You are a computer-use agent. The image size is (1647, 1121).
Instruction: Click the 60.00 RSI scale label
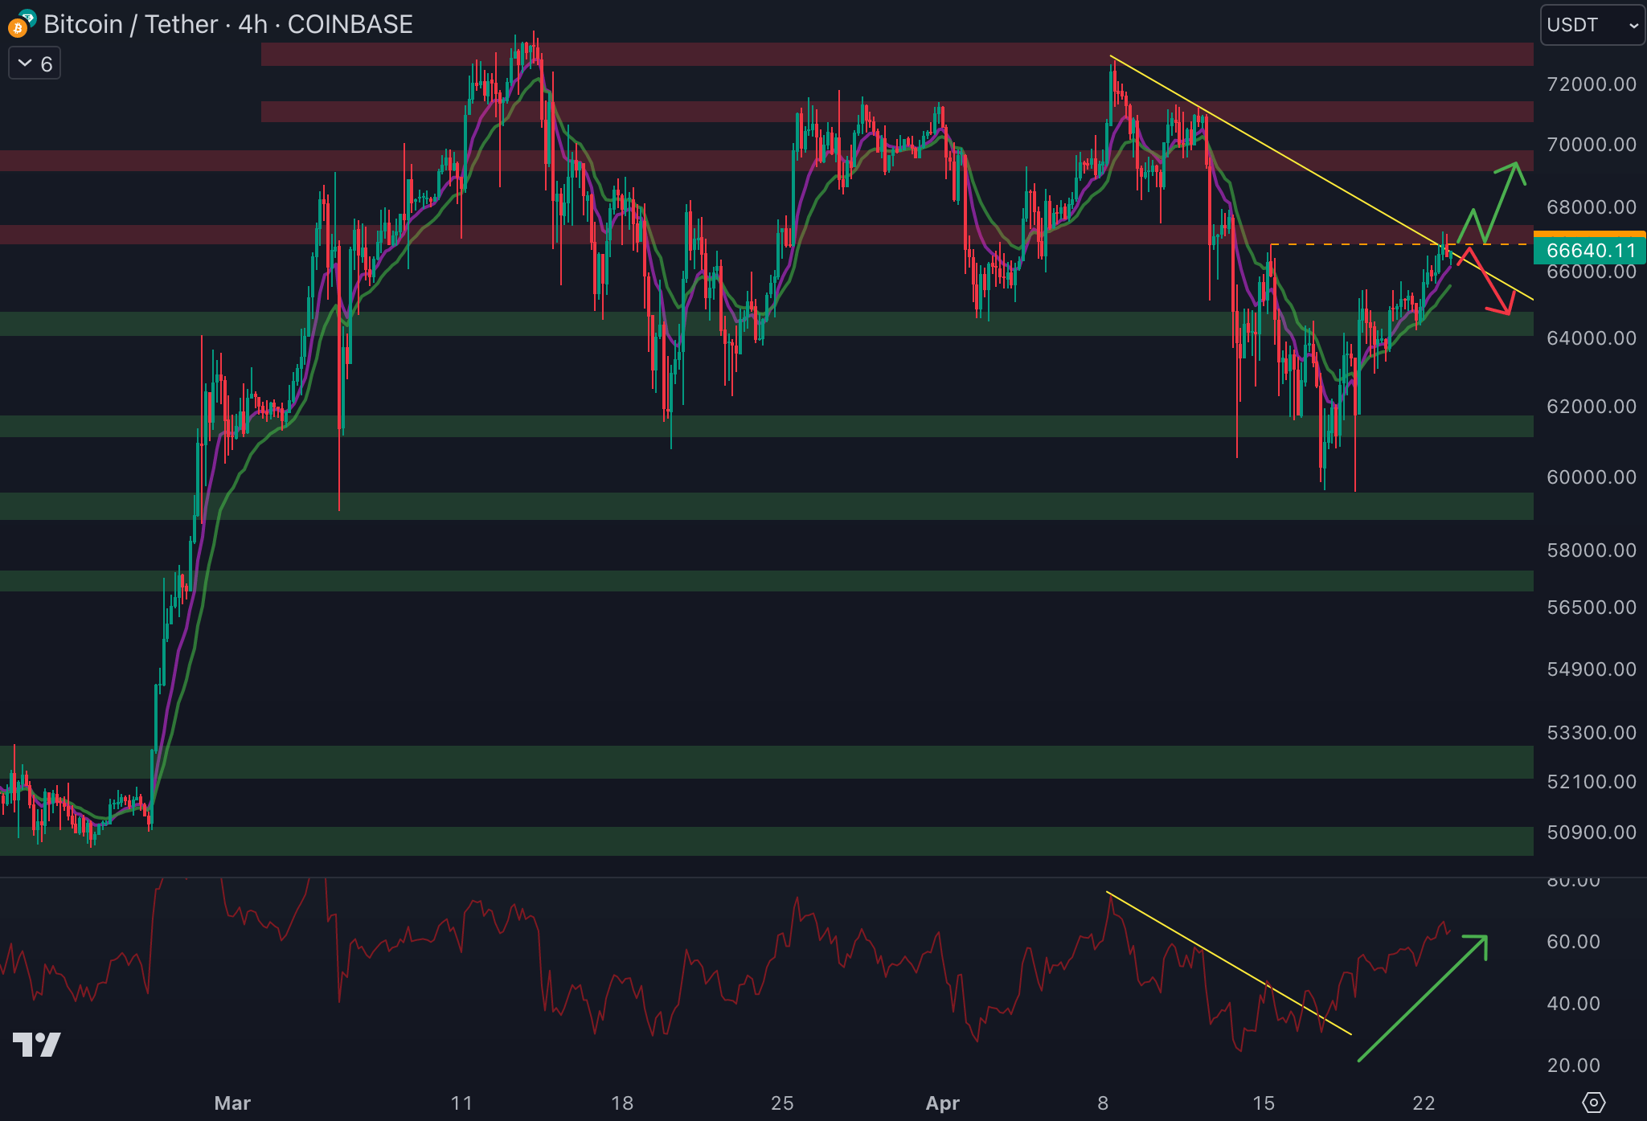pyautogui.click(x=1573, y=941)
